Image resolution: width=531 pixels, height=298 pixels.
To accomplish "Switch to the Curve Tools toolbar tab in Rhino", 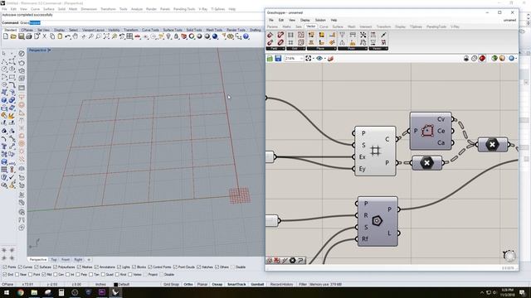I will [150, 30].
